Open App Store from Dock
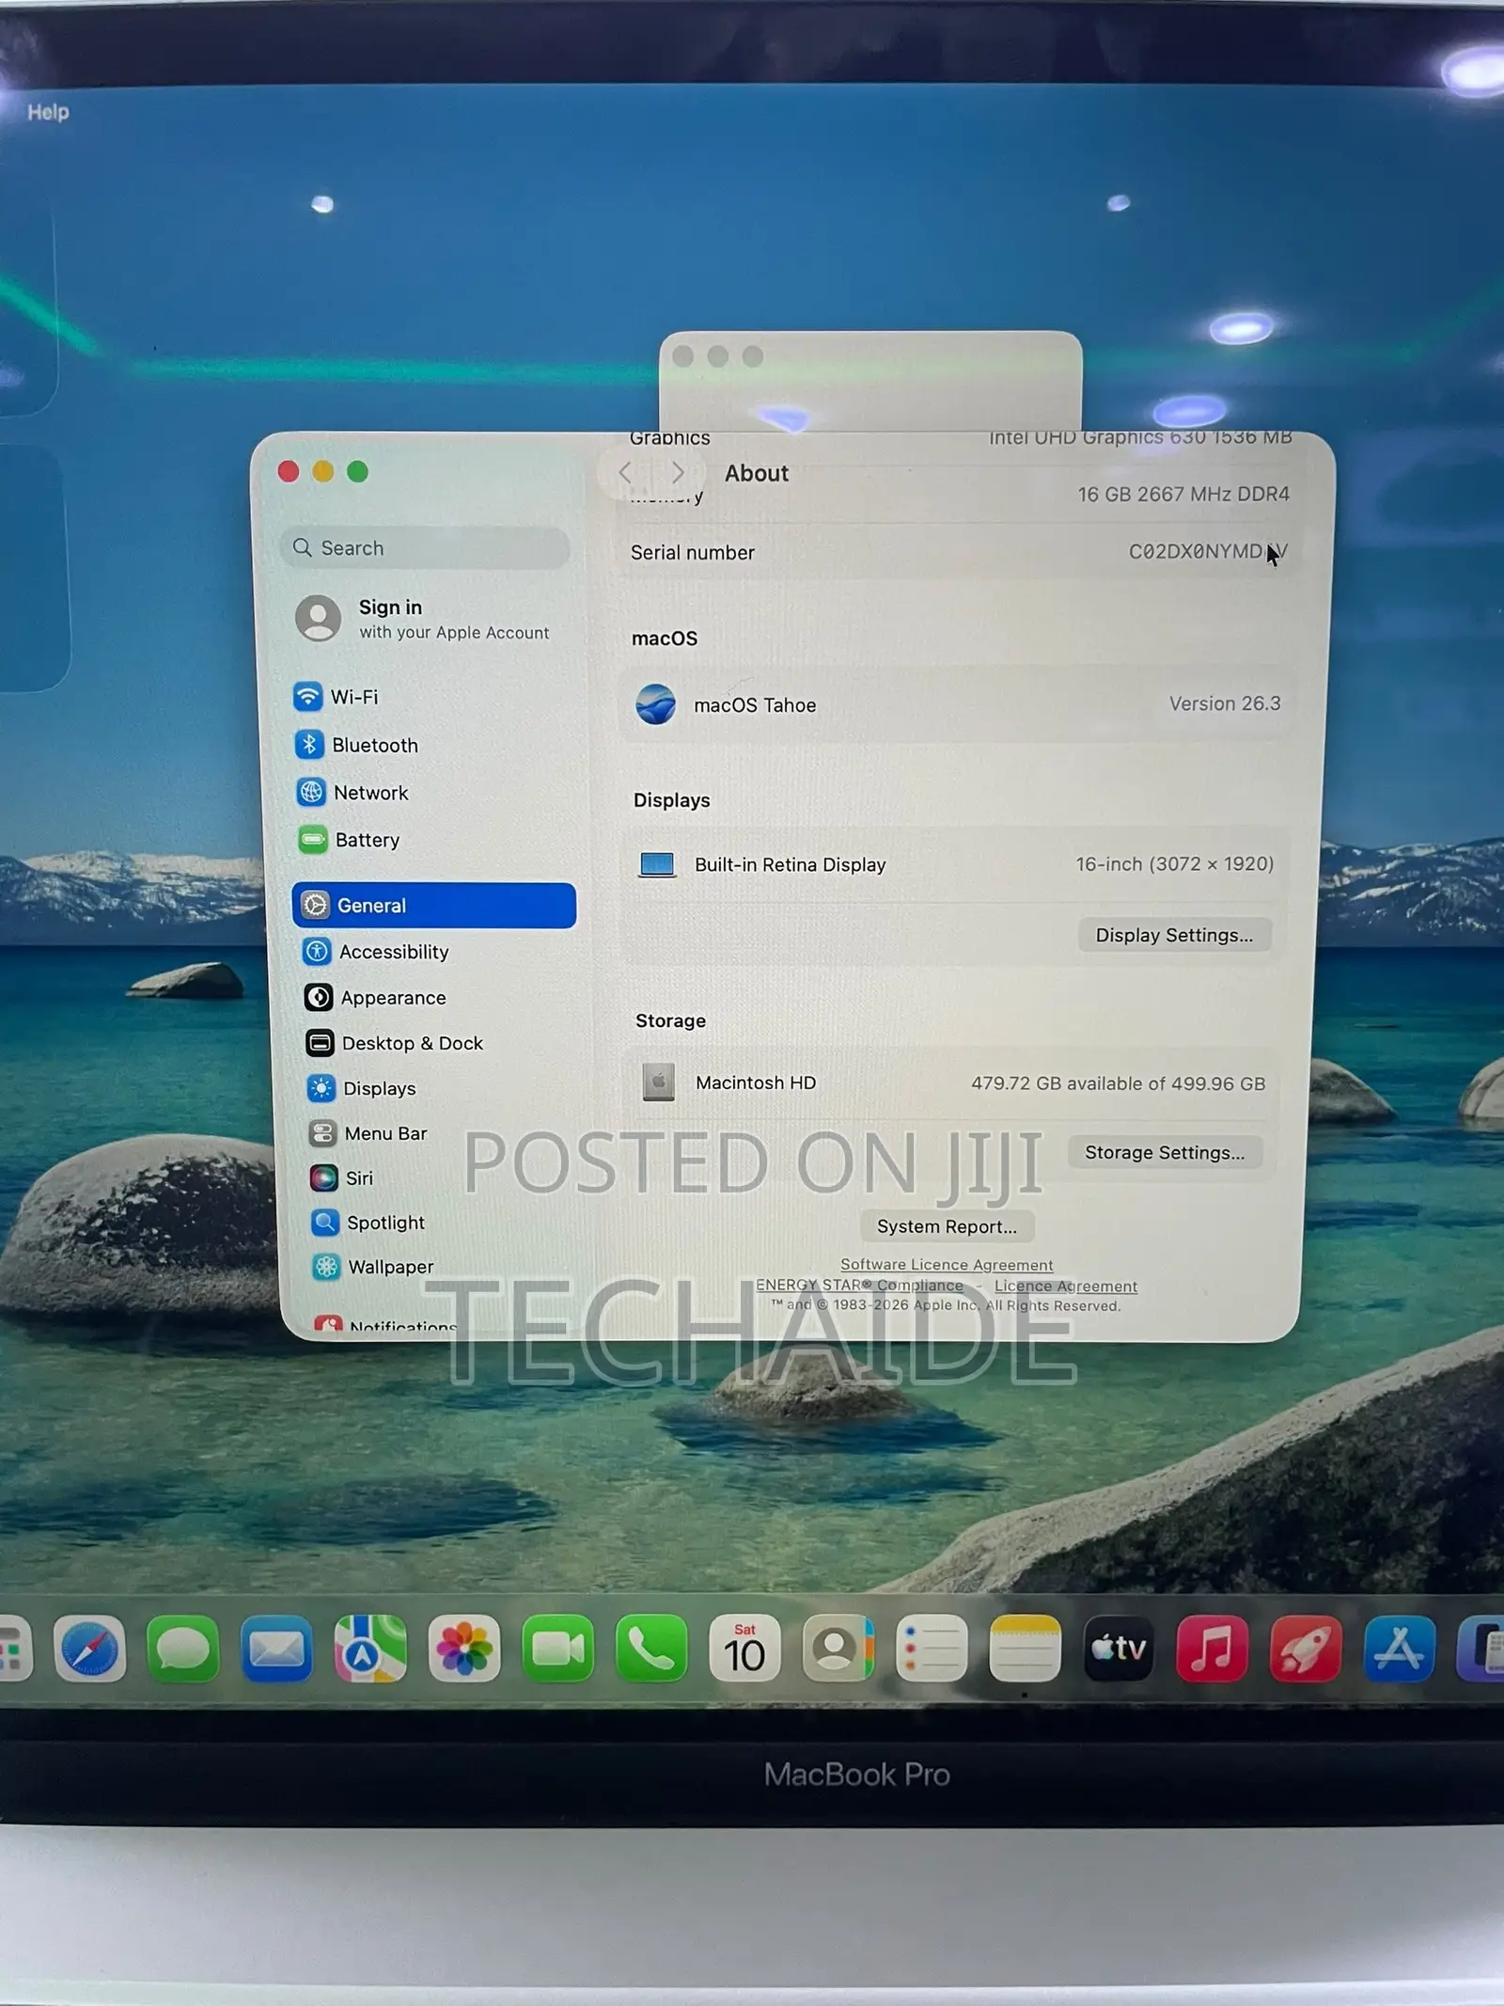 (x=1399, y=1650)
